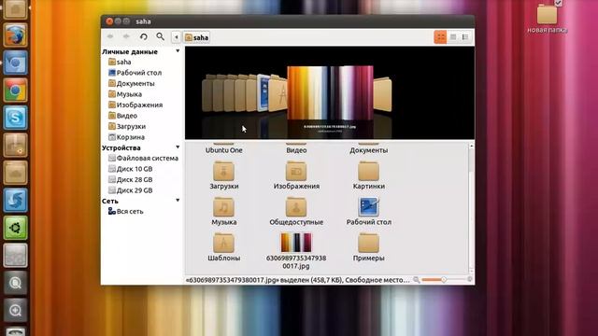Select the Загрузки folder icon
Viewport: 598px width, 336px height.
pyautogui.click(x=224, y=171)
